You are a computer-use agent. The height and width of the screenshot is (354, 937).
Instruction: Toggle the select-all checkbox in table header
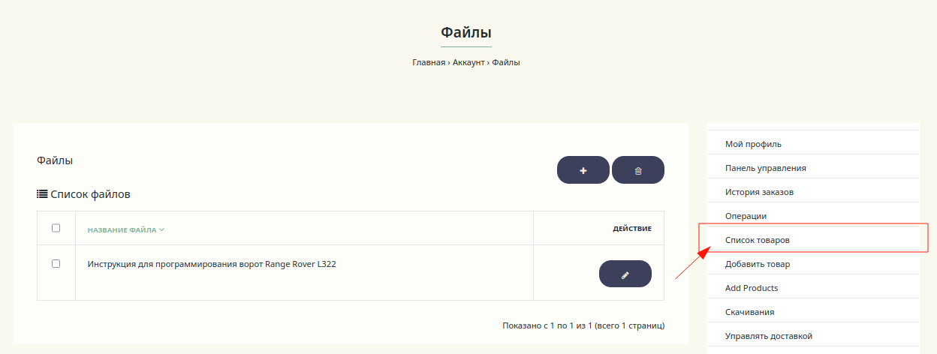[x=56, y=228]
